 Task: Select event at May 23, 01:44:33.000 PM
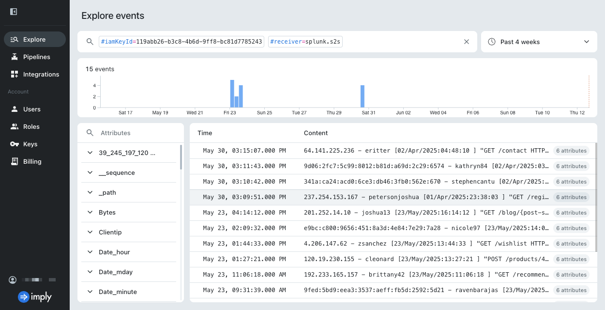pyautogui.click(x=392, y=244)
